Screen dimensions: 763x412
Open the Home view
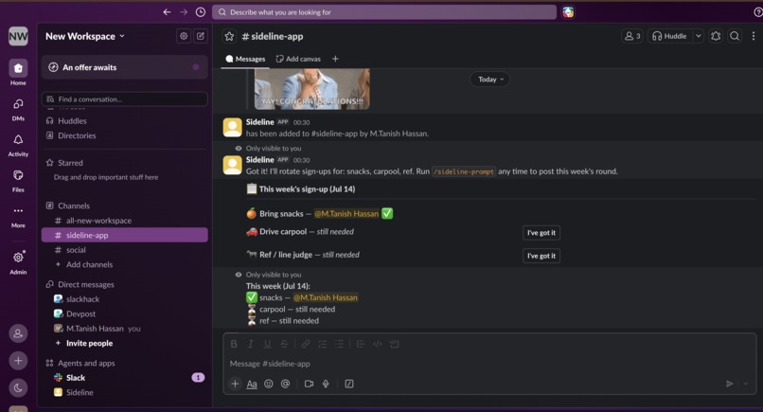pyautogui.click(x=18, y=72)
